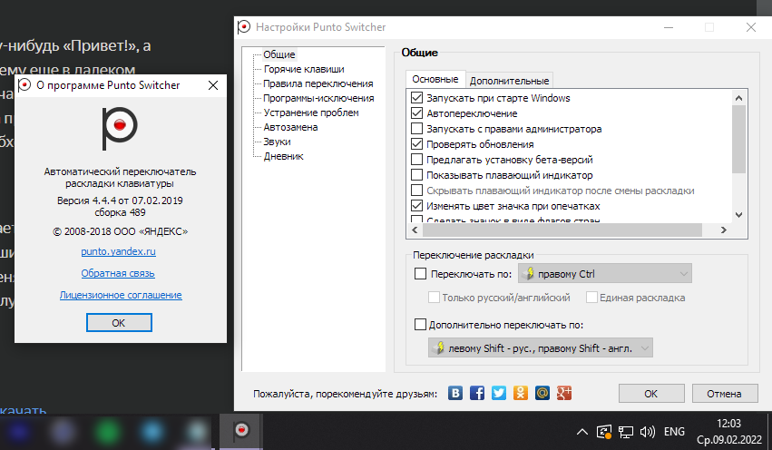Share via Odnoklassniki icon
The height and width of the screenshot is (450, 772).
pos(521,393)
